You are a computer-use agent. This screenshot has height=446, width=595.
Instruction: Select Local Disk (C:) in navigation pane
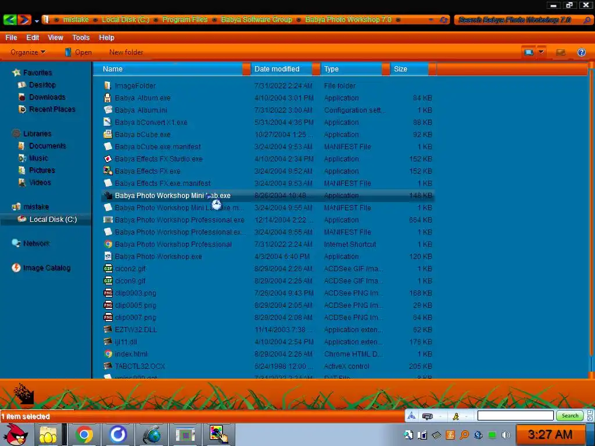point(53,219)
